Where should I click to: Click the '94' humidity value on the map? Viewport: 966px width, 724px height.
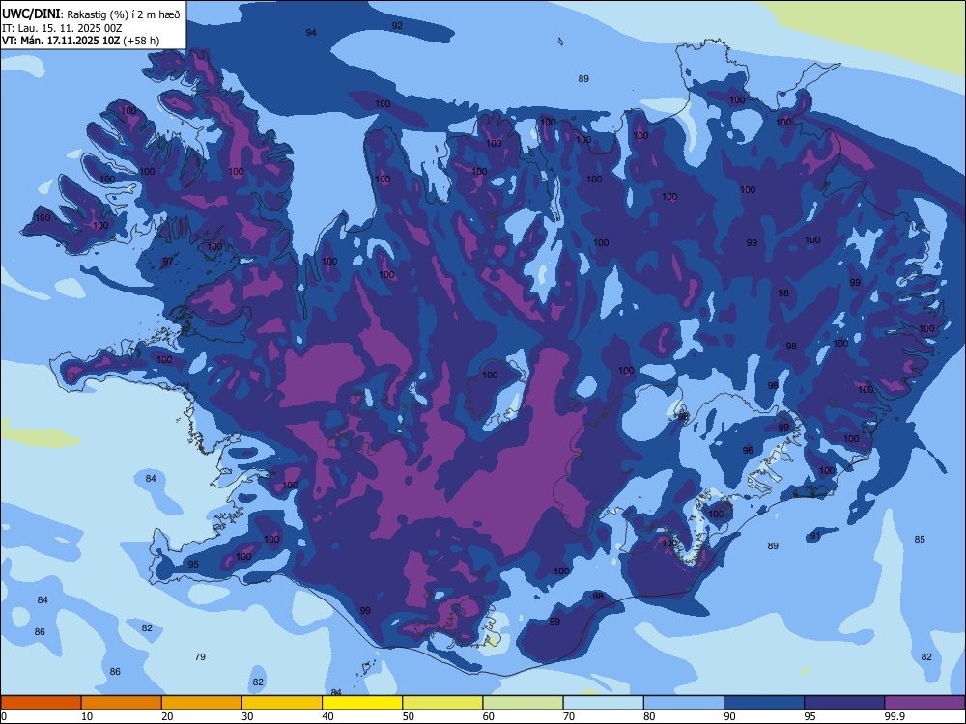(311, 32)
